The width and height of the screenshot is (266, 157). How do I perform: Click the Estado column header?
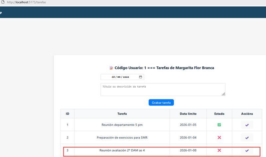219,114
